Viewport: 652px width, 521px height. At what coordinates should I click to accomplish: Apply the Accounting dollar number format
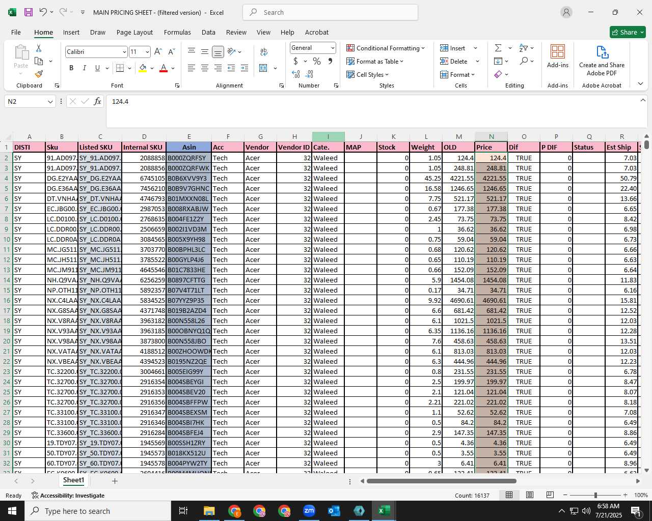(295, 61)
